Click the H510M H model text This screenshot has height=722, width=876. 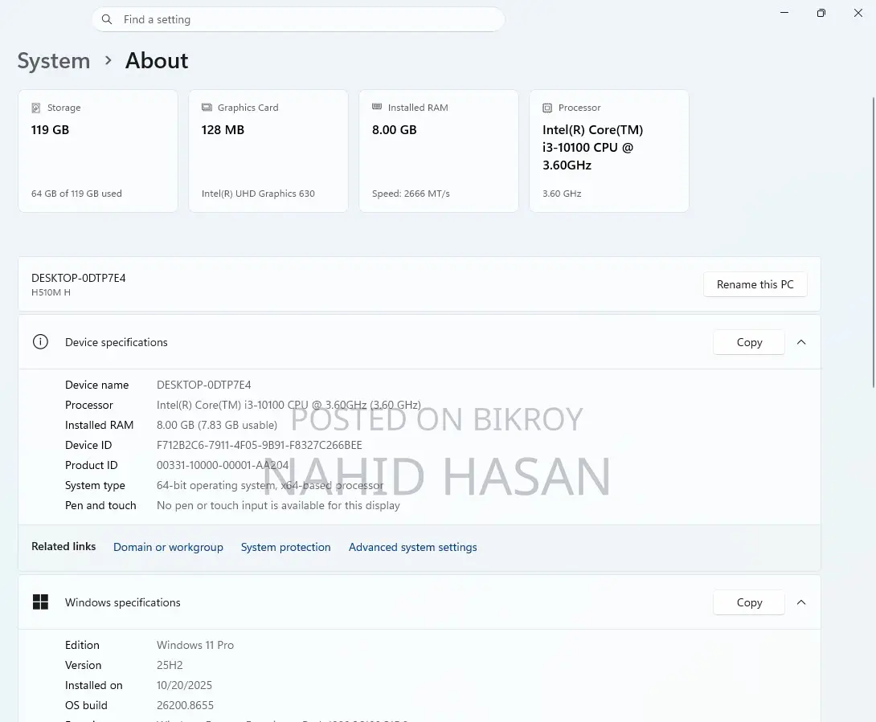pos(51,292)
